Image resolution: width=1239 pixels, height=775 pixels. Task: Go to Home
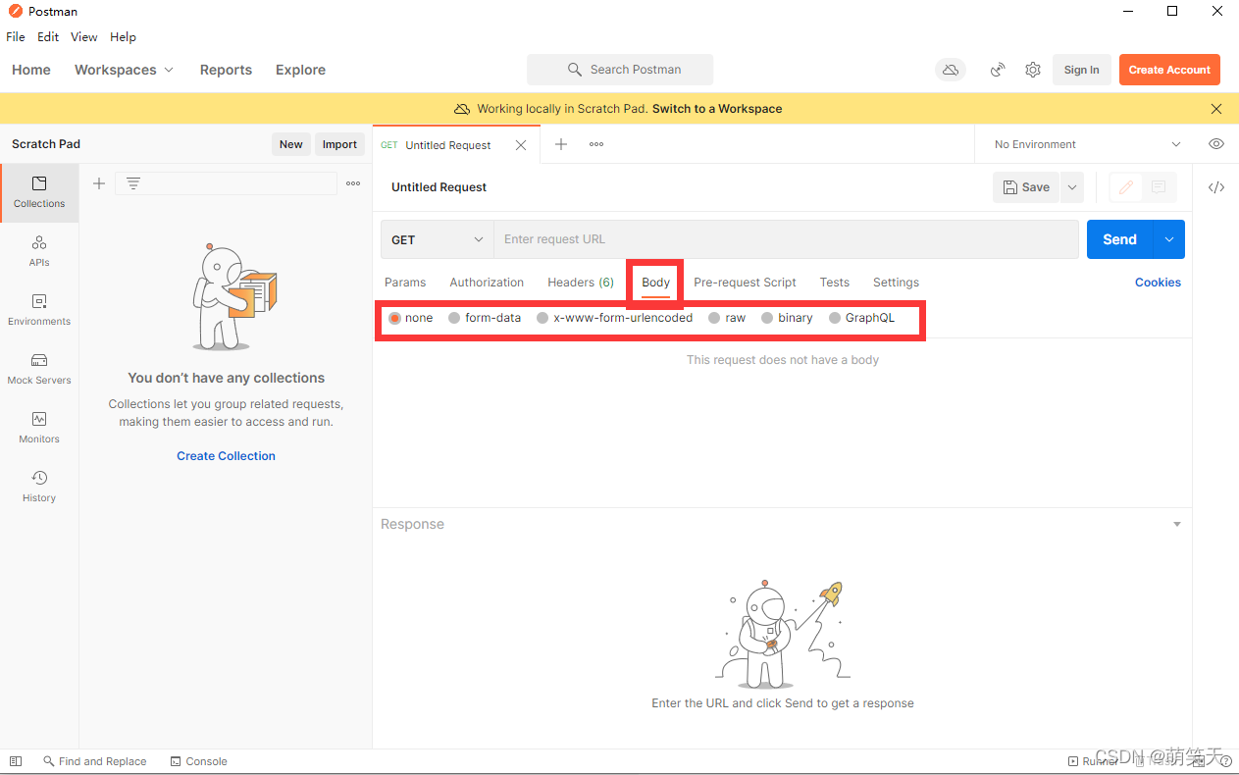pyautogui.click(x=31, y=70)
